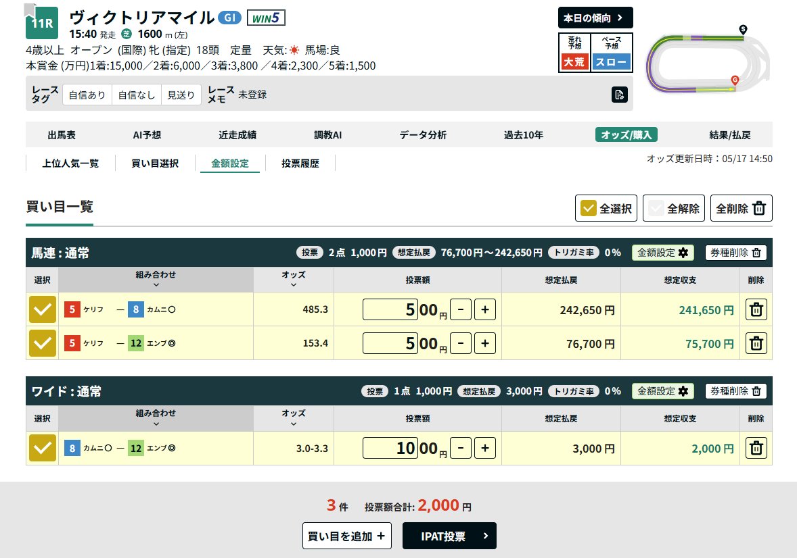Switch to 結果/払戻 tab
The height and width of the screenshot is (558, 797).
coord(730,135)
